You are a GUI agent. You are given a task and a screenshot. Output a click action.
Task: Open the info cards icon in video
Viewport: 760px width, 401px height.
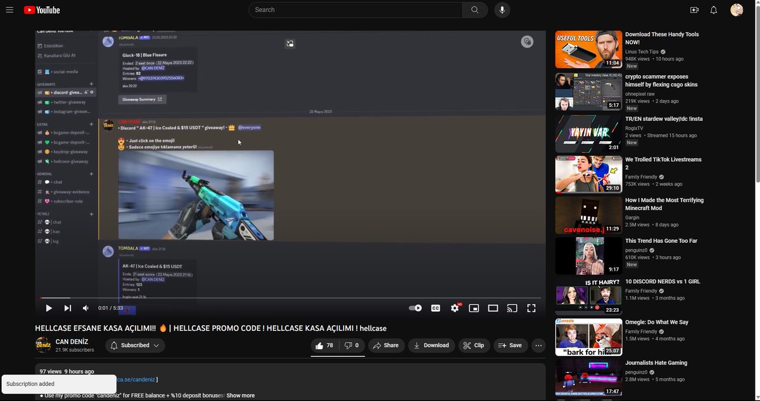[527, 42]
